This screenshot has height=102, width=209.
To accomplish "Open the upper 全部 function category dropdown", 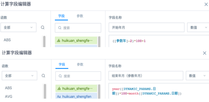I will tap(18, 27).
